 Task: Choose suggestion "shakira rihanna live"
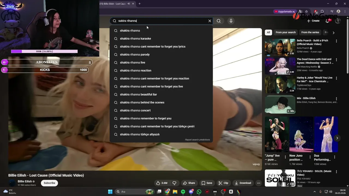point(161,63)
